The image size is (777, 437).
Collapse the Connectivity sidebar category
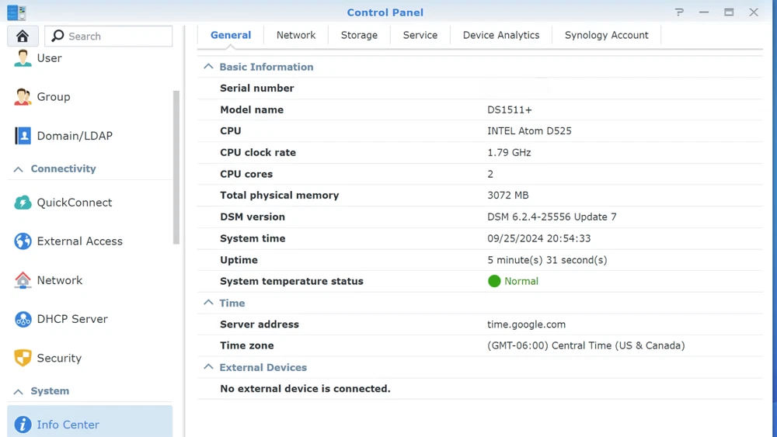click(18, 169)
